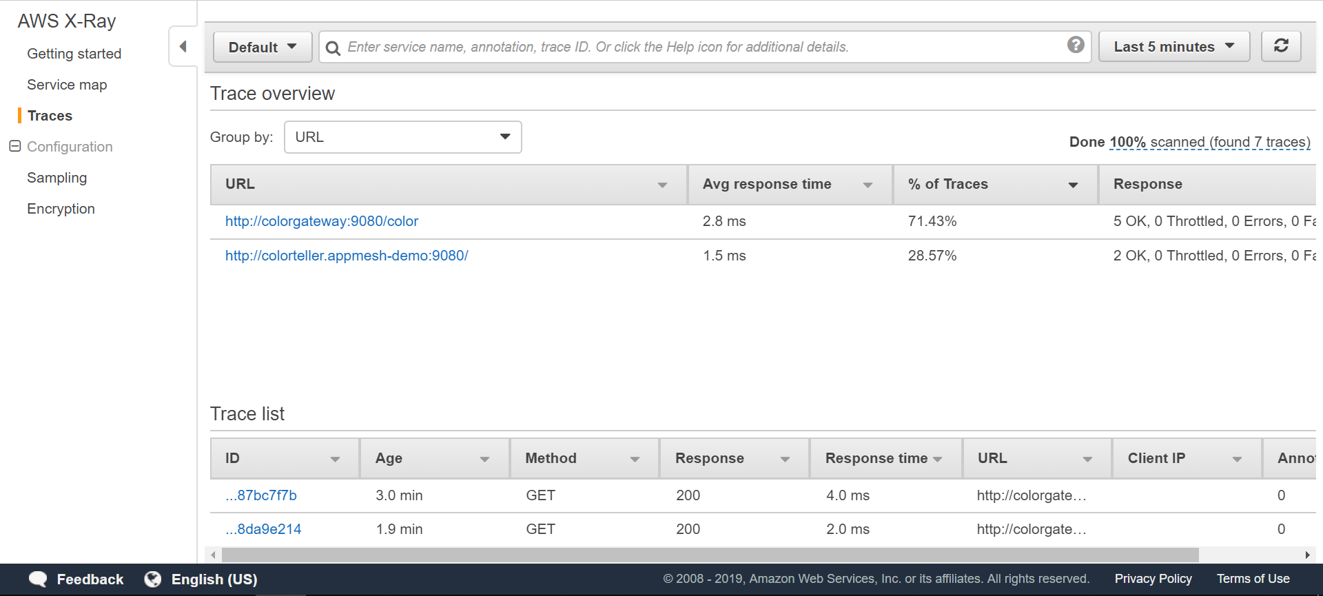Open the Sampling configuration page
The width and height of the screenshot is (1323, 596).
point(57,178)
